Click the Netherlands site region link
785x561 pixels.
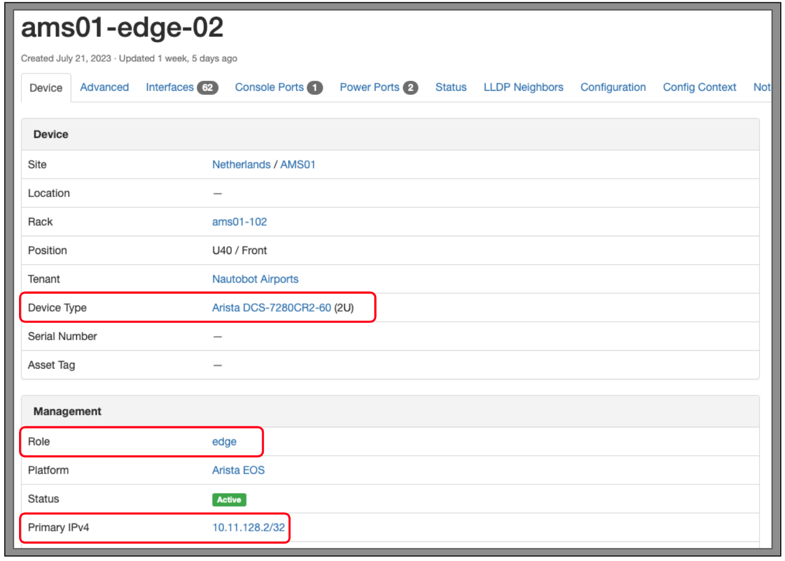(x=241, y=164)
